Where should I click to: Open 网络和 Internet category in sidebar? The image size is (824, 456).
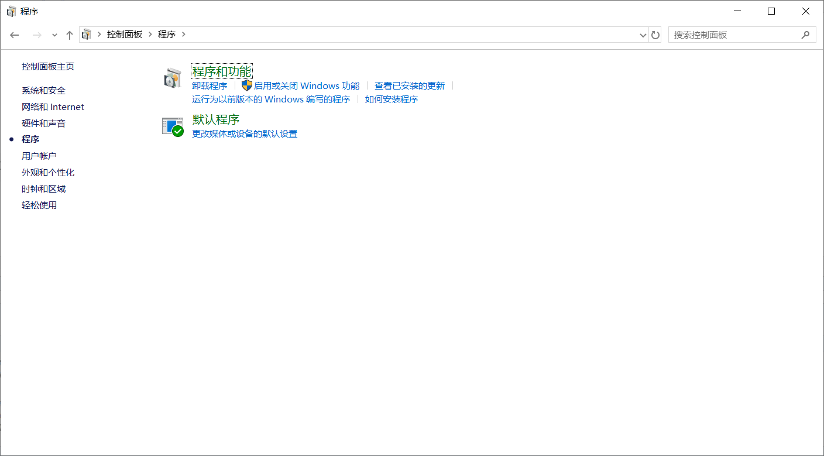(x=53, y=107)
